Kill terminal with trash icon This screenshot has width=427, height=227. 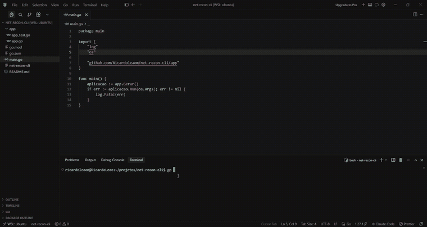[401, 160]
